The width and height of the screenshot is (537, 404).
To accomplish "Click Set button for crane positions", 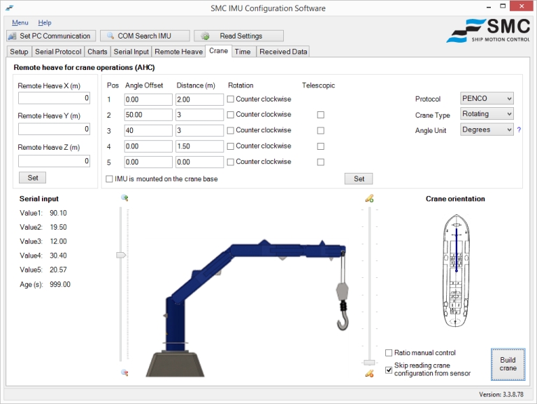I will (359, 179).
